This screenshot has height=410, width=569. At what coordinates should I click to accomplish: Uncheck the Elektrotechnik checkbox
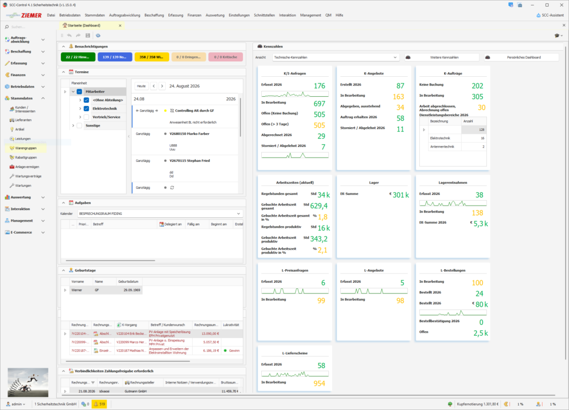click(x=86, y=108)
